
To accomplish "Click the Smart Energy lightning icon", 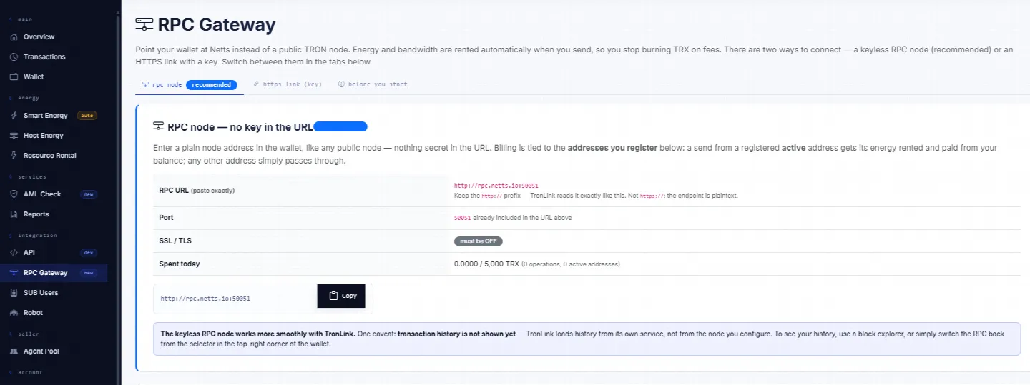I will tap(14, 116).
